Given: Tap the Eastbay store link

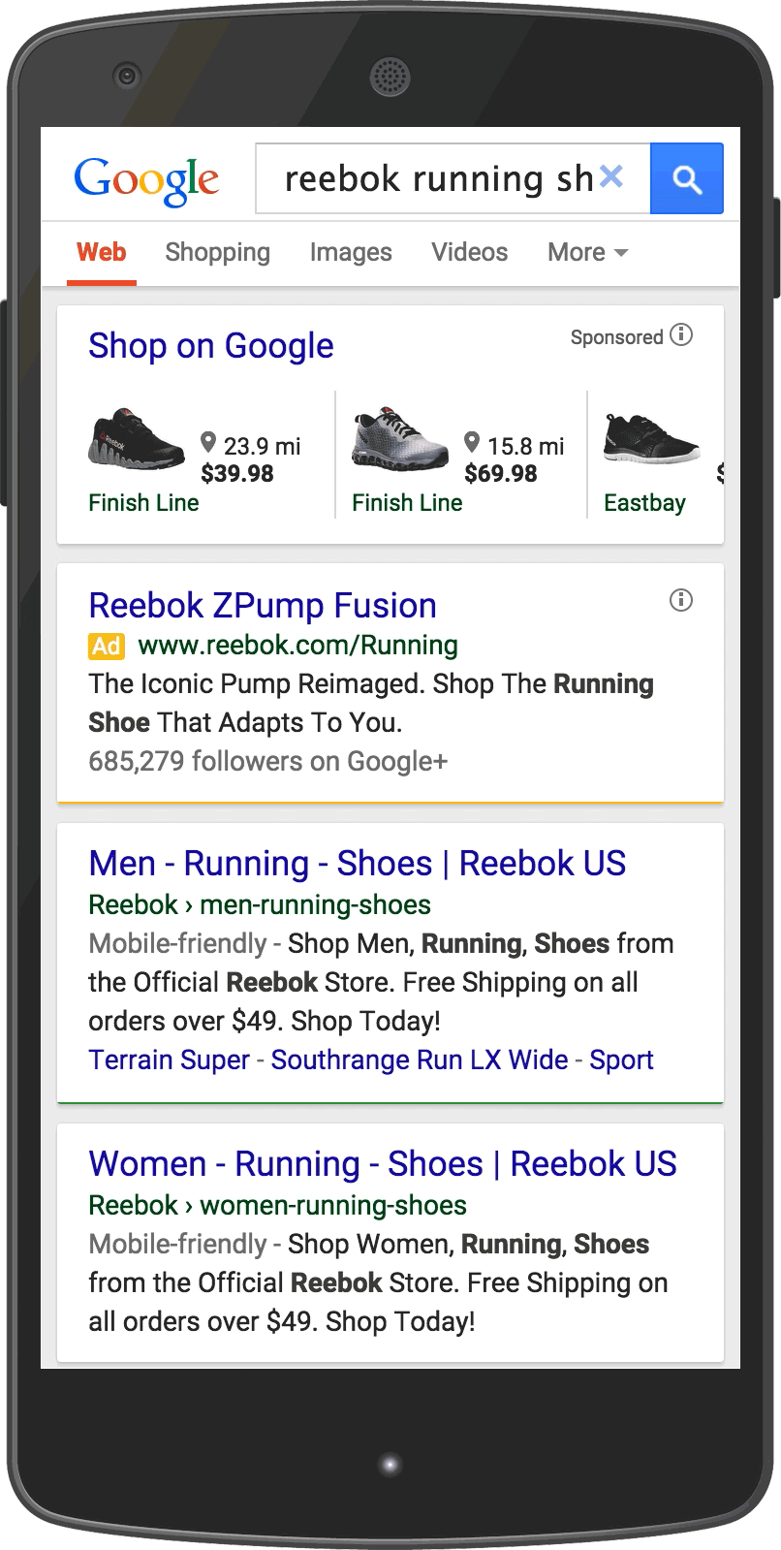Looking at the screenshot, I should pos(645,502).
